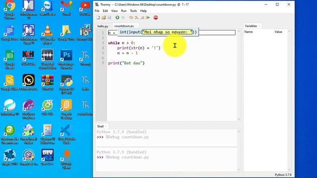Select the Photoshop shortcut icon
The image size is (317, 178).
click(66, 59)
